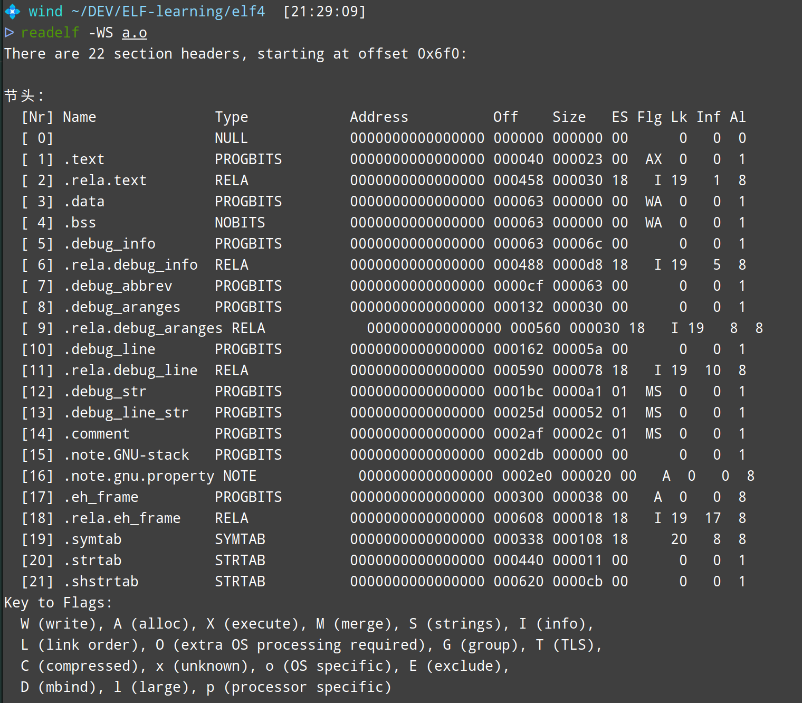The height and width of the screenshot is (703, 802).
Task: Click the .note.gnu.property section name
Action: (x=139, y=476)
